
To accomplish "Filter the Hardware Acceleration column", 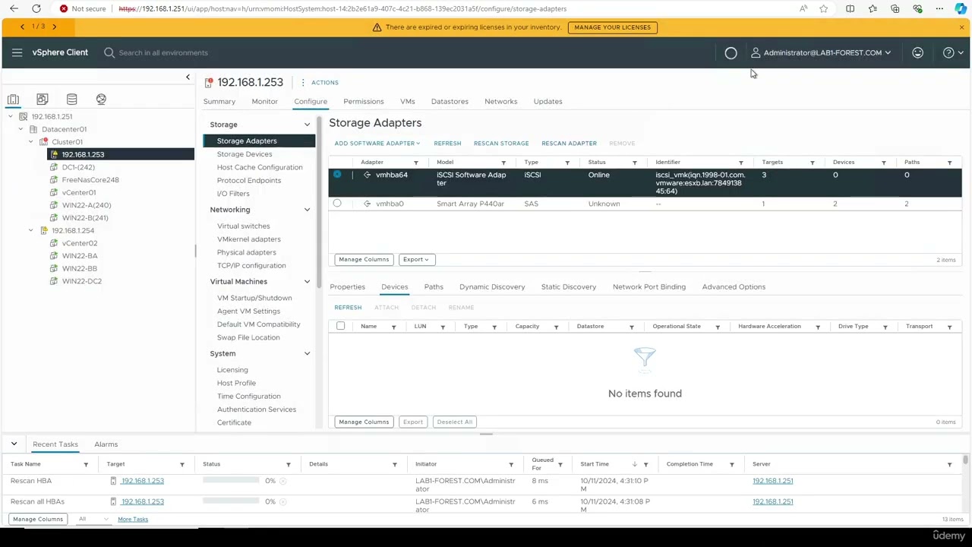I will 817,327.
